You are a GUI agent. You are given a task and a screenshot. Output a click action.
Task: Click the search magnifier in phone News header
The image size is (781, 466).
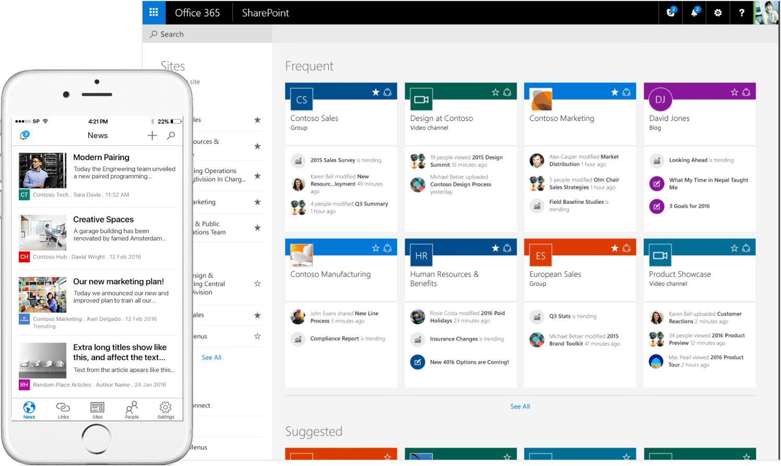[x=171, y=136]
